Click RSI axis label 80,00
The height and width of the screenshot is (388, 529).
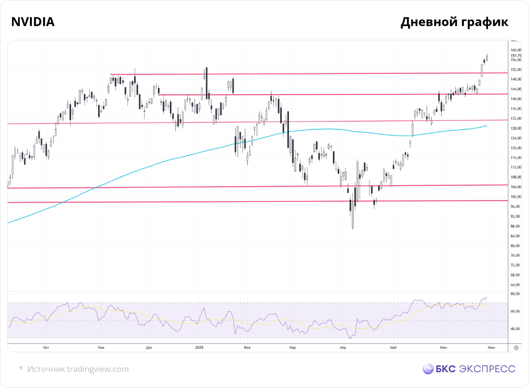point(516,294)
